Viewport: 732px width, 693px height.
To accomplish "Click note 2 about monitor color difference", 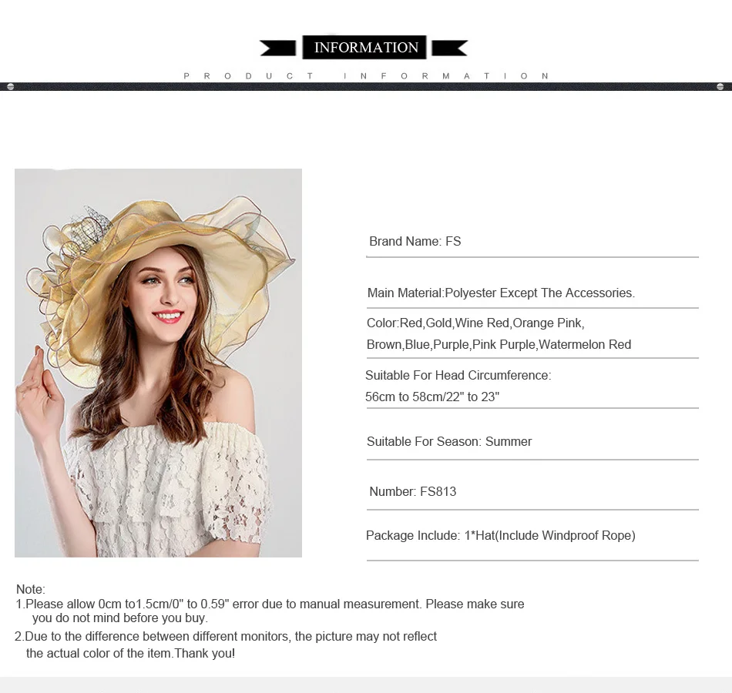I will 226,637.
